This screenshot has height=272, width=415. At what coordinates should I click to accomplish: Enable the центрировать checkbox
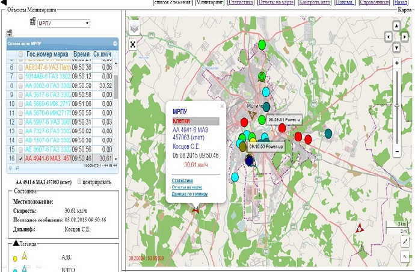click(81, 181)
